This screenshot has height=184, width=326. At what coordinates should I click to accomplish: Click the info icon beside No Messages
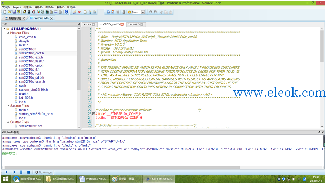click(37, 172)
